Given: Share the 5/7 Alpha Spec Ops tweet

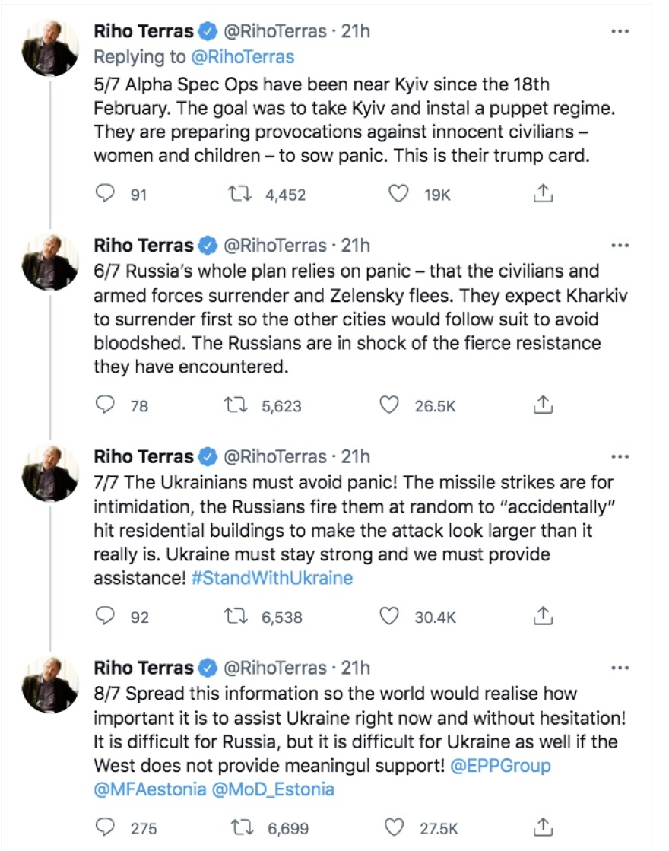Looking at the screenshot, I should tap(542, 195).
